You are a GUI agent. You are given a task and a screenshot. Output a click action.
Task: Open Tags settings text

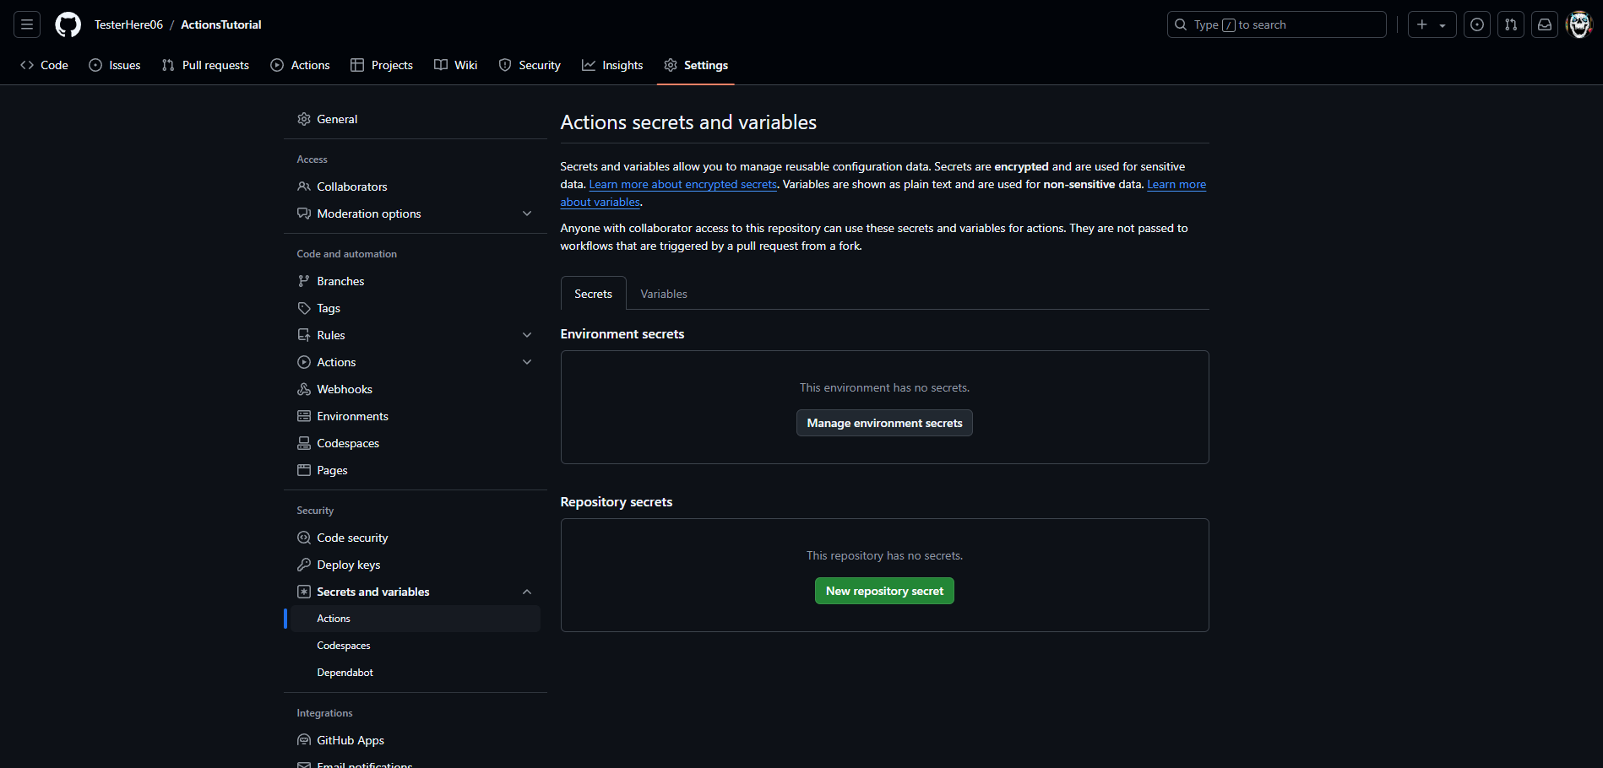329,308
